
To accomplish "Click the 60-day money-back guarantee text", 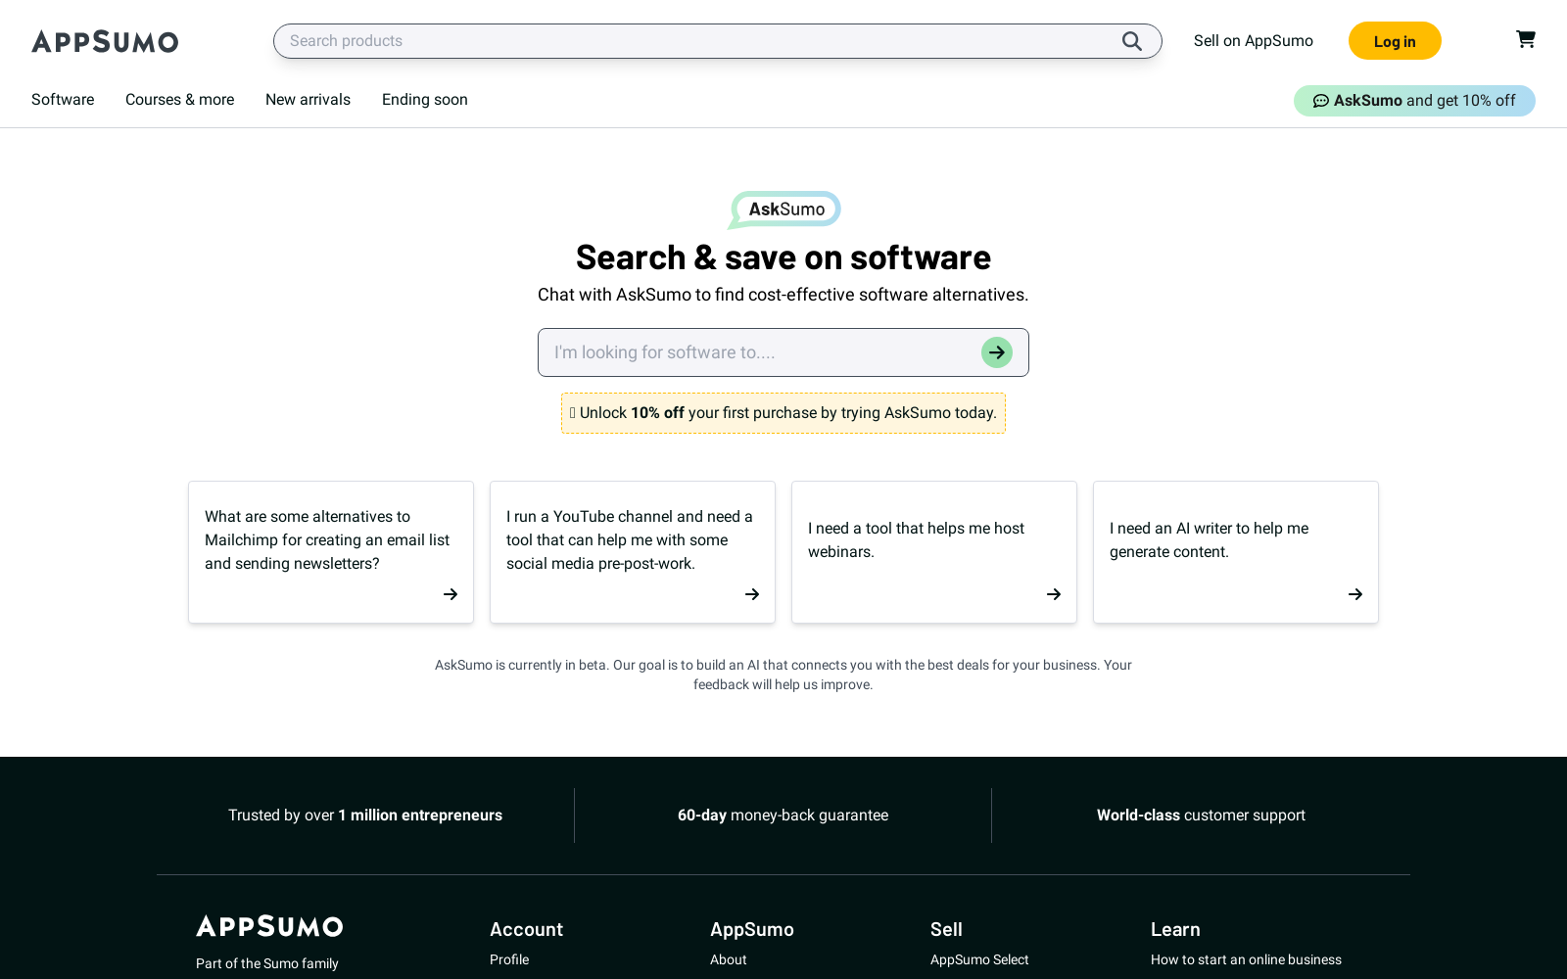I will (x=783, y=816).
